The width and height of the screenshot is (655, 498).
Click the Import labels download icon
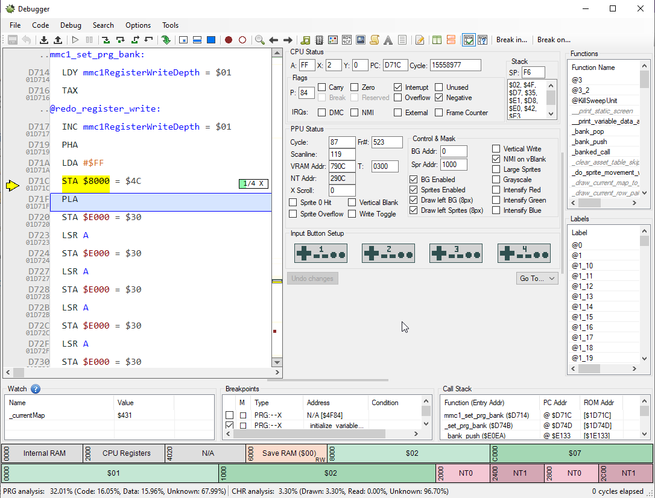coord(44,40)
